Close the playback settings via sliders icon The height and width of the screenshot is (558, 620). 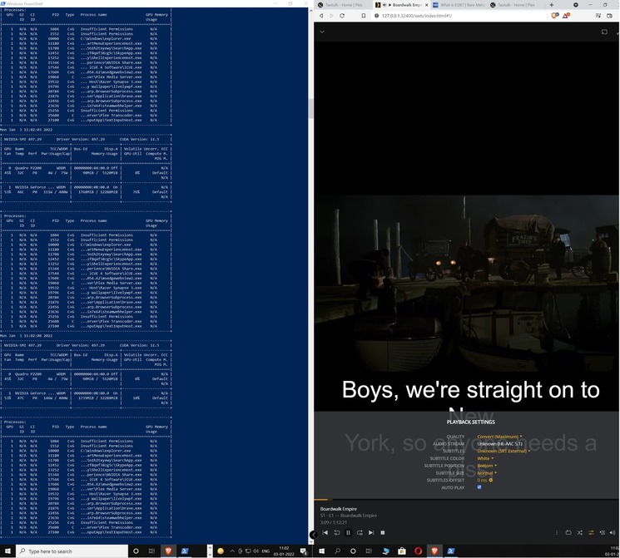[591, 533]
